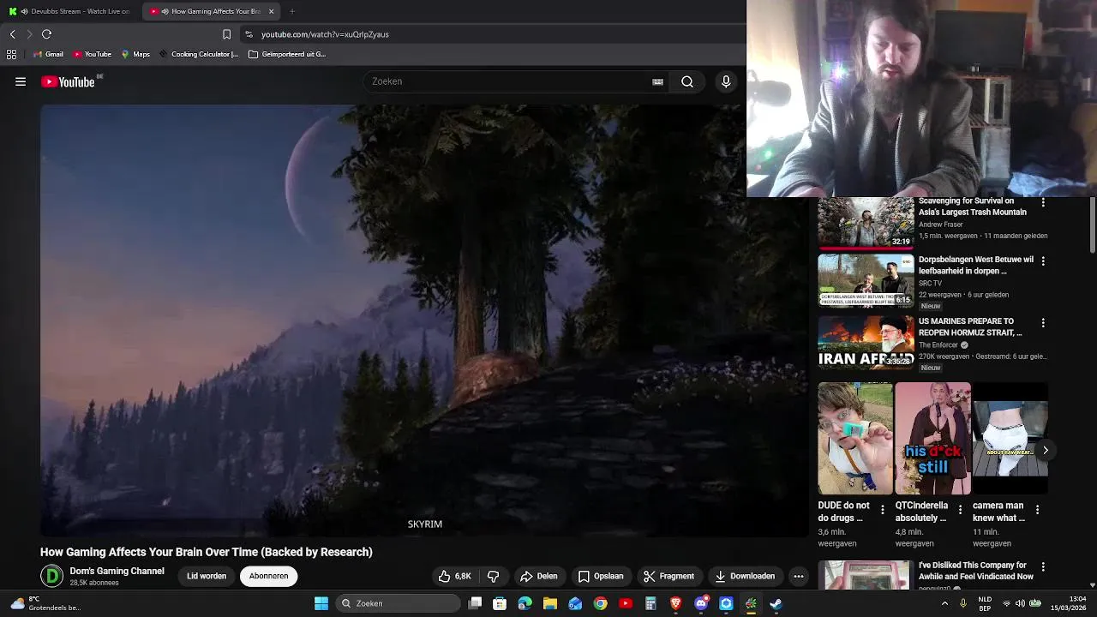The height and width of the screenshot is (617, 1097).
Task: Click the Windows taskbar Zoeken search box
Action: [x=399, y=603]
